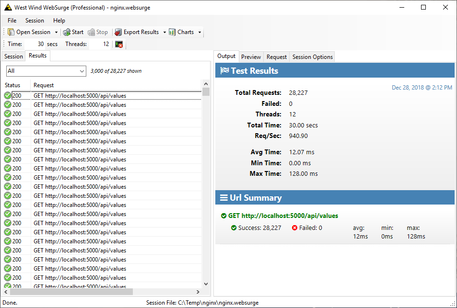Click the Total Time value 30.00 secs
This screenshot has width=457, height=308.
[304, 125]
